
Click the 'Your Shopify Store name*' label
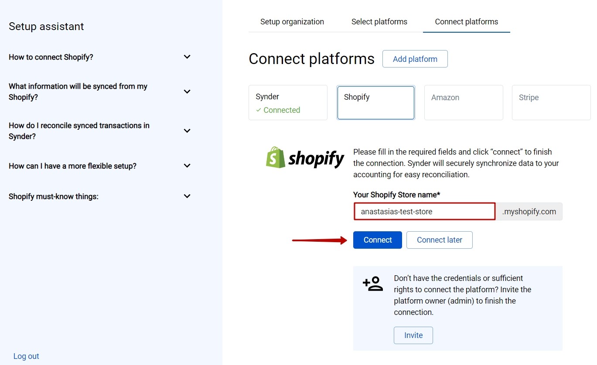(x=397, y=195)
